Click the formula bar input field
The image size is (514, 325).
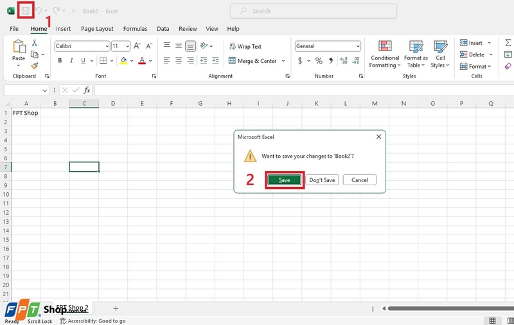pyautogui.click(x=304, y=90)
